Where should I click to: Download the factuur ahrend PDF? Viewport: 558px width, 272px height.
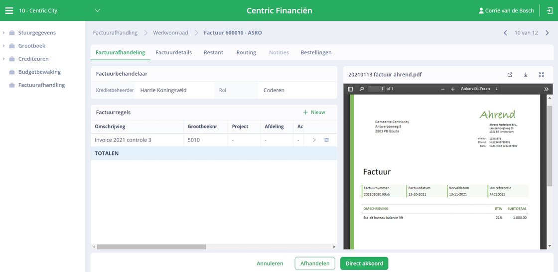(526, 75)
